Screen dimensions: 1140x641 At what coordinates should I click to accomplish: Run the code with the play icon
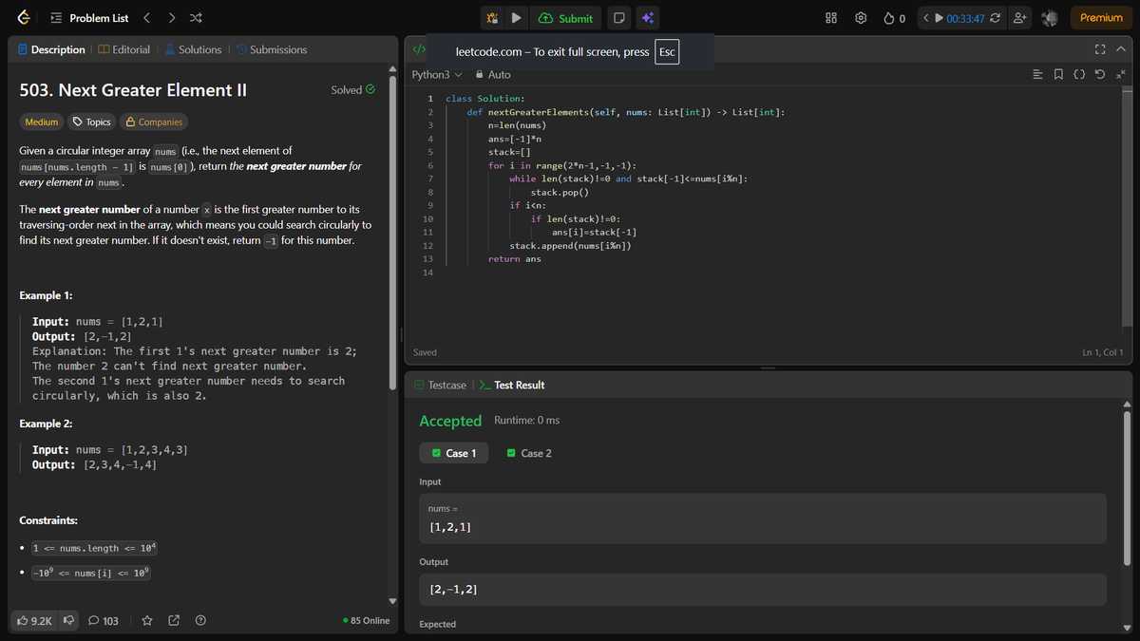pyautogui.click(x=515, y=18)
